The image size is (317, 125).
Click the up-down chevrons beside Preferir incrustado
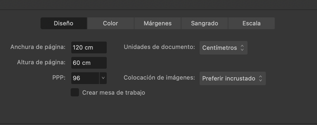[261, 78]
